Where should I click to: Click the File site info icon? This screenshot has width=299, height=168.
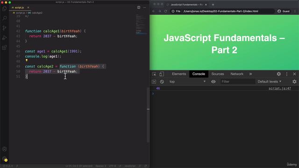pos(176,11)
